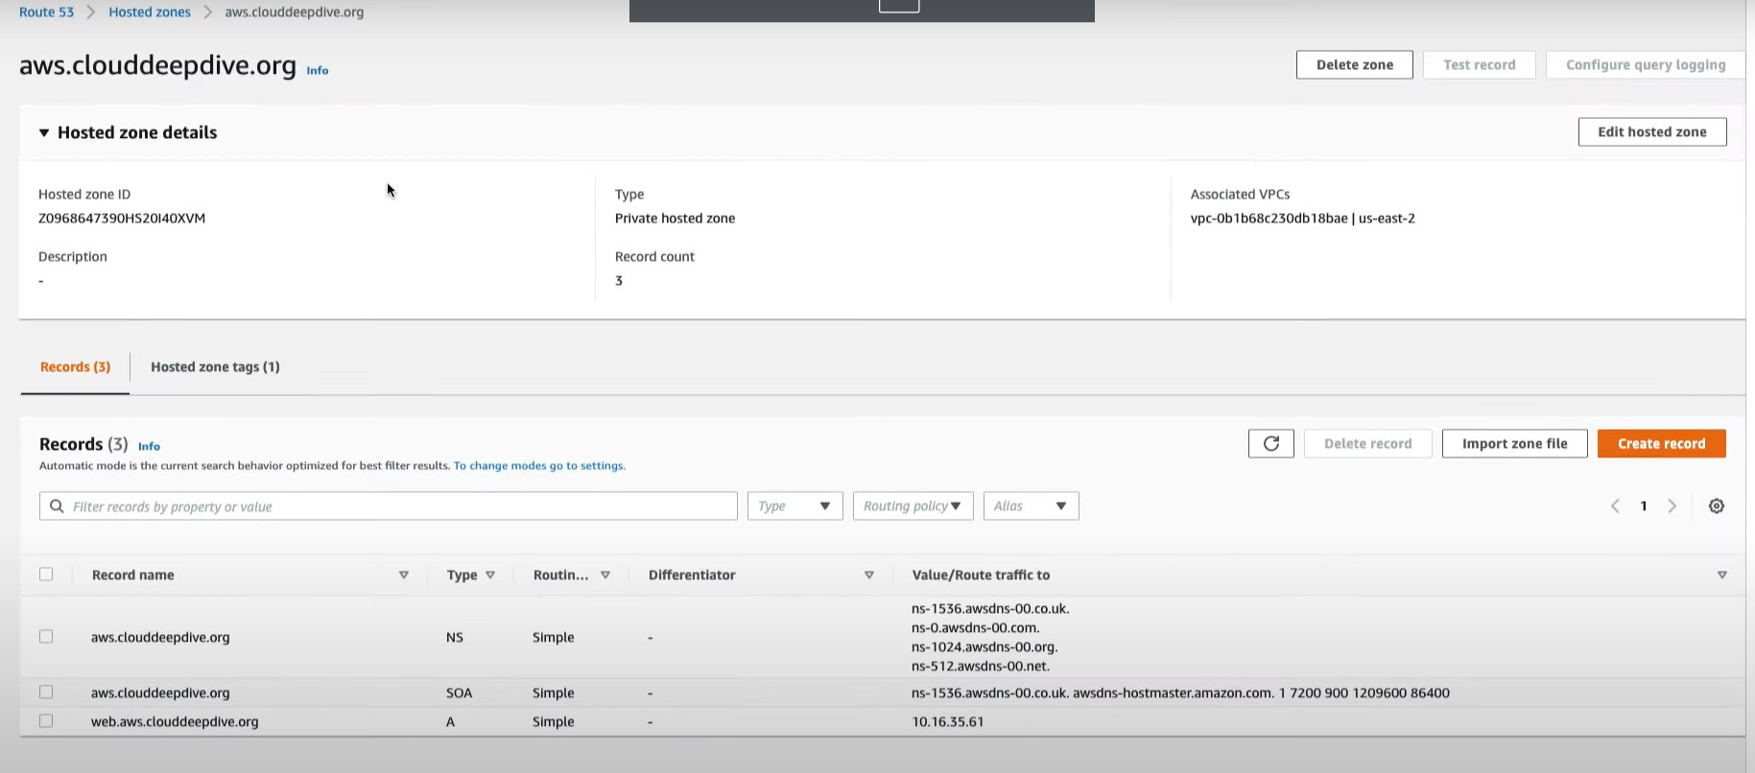The width and height of the screenshot is (1755, 773).
Task: Click ns-0.awsdns-00.com. value
Action: point(975,628)
